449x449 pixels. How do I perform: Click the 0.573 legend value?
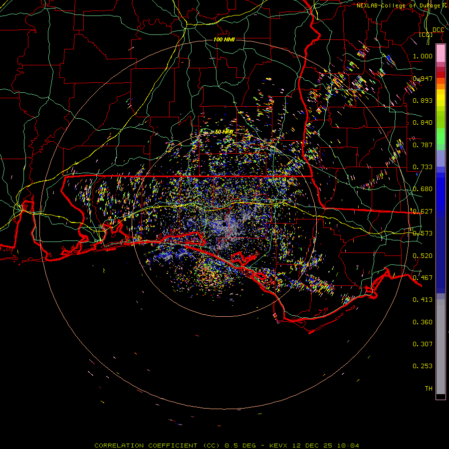[x=423, y=233]
